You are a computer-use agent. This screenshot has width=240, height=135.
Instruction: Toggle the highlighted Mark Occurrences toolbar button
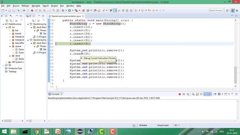[x=115, y=10]
